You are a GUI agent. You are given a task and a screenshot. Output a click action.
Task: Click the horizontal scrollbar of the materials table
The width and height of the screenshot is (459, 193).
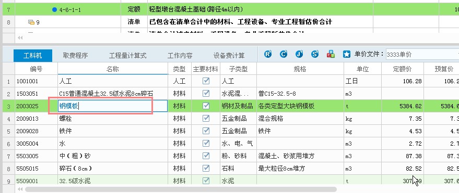(x=181, y=189)
